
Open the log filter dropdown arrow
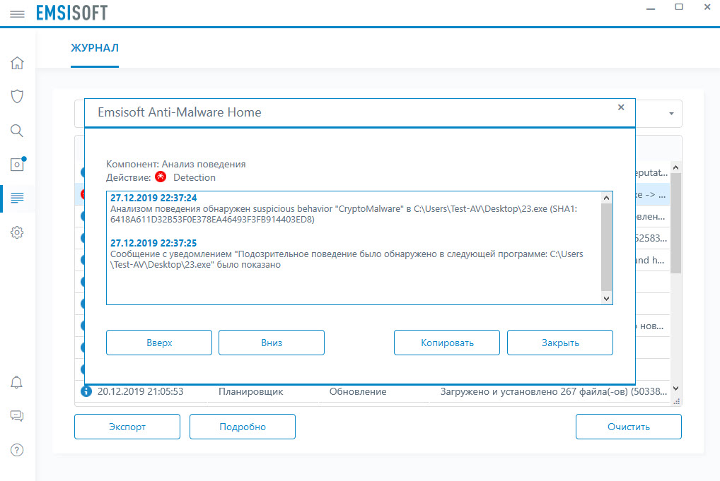(671, 114)
